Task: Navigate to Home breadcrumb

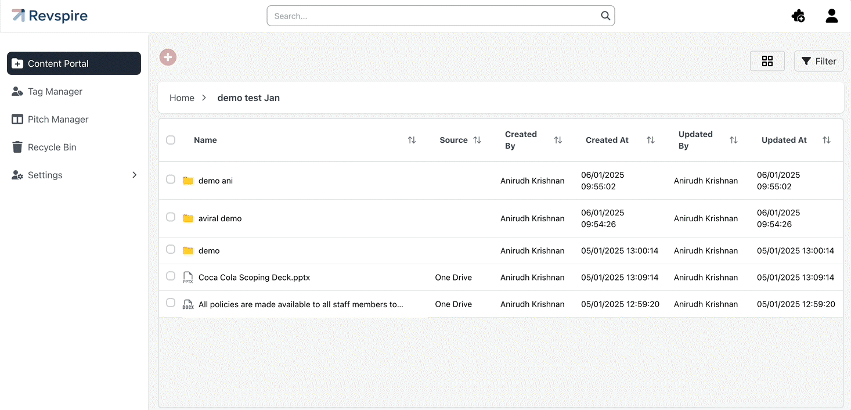Action: pyautogui.click(x=182, y=98)
